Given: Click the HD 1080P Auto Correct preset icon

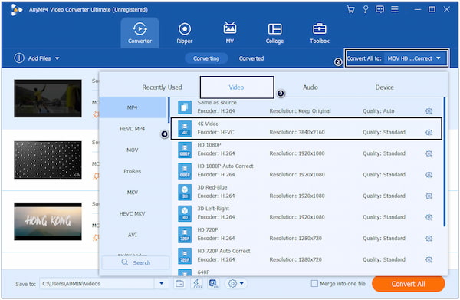Looking at the screenshot, I should pos(185,171).
